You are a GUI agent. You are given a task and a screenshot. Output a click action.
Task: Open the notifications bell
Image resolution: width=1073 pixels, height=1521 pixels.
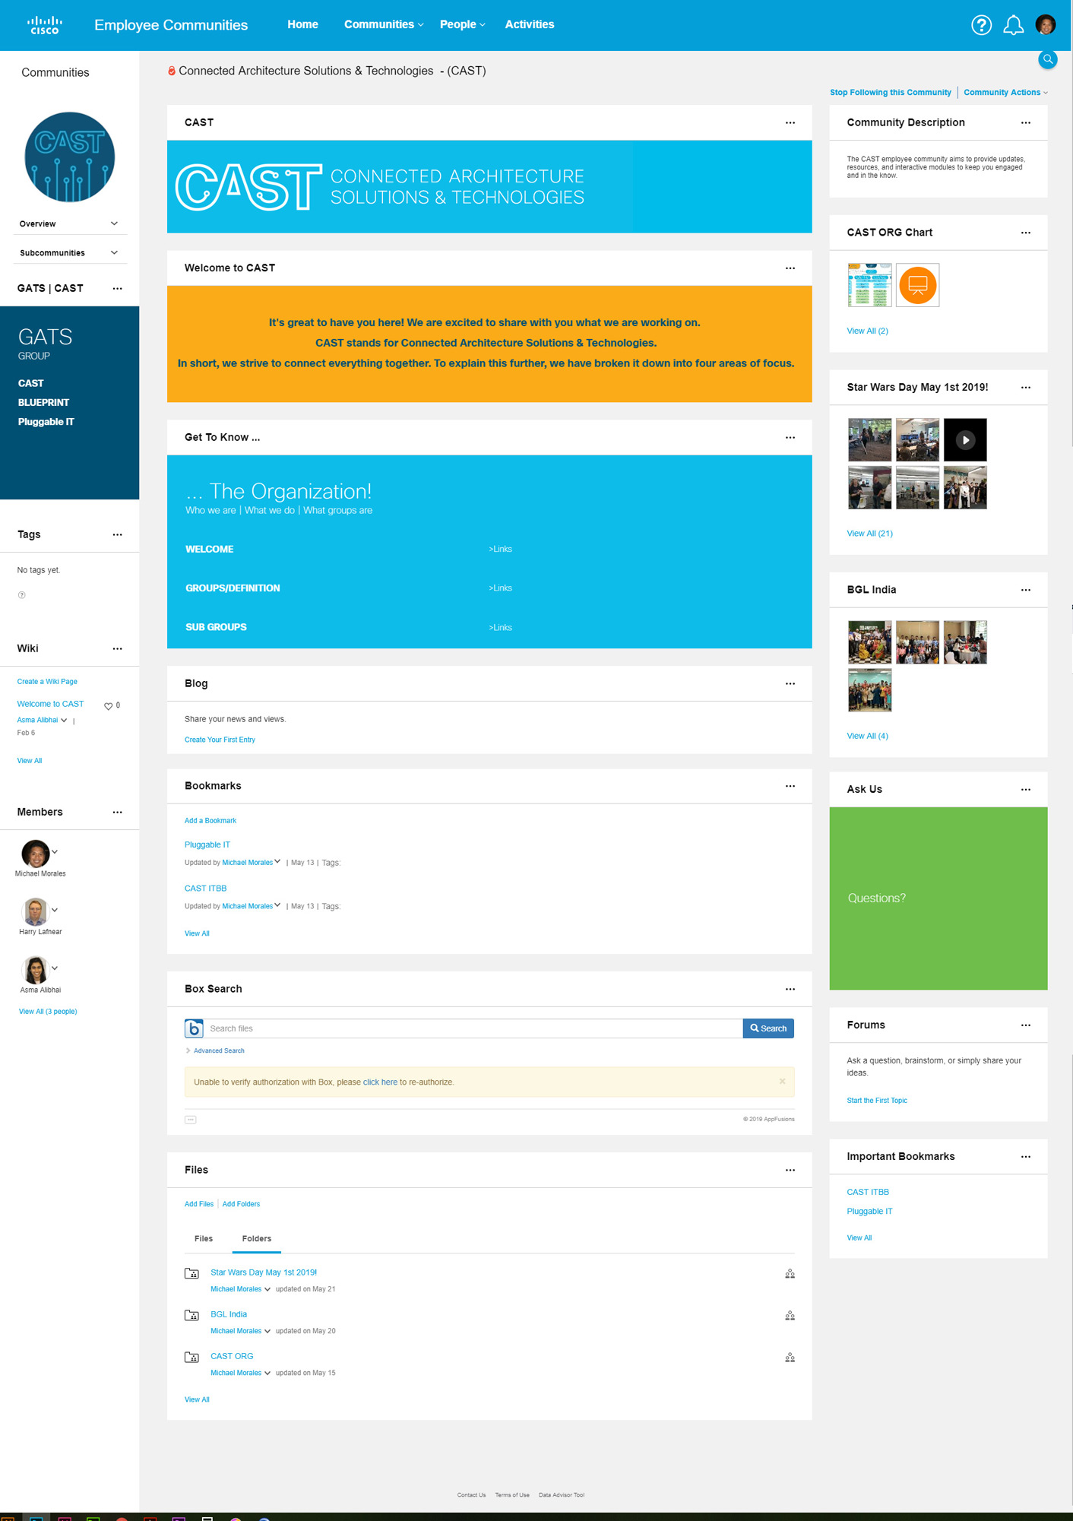tap(1013, 25)
